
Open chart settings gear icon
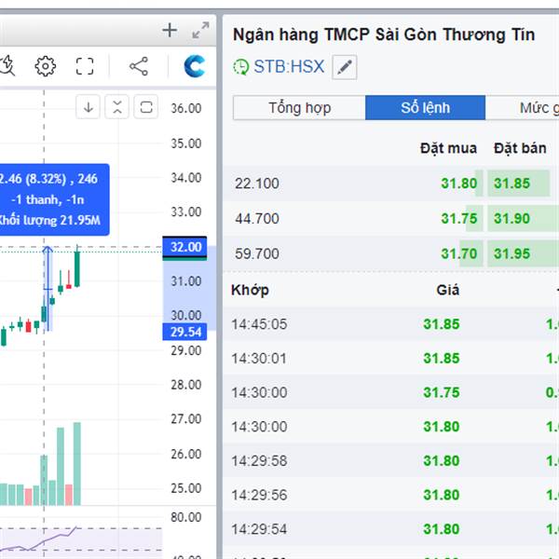tap(46, 66)
